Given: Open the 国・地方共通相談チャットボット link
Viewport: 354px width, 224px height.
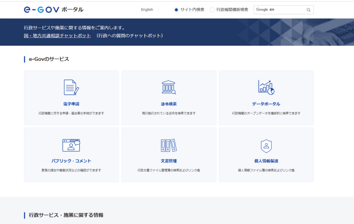Looking at the screenshot, I should pyautogui.click(x=57, y=36).
